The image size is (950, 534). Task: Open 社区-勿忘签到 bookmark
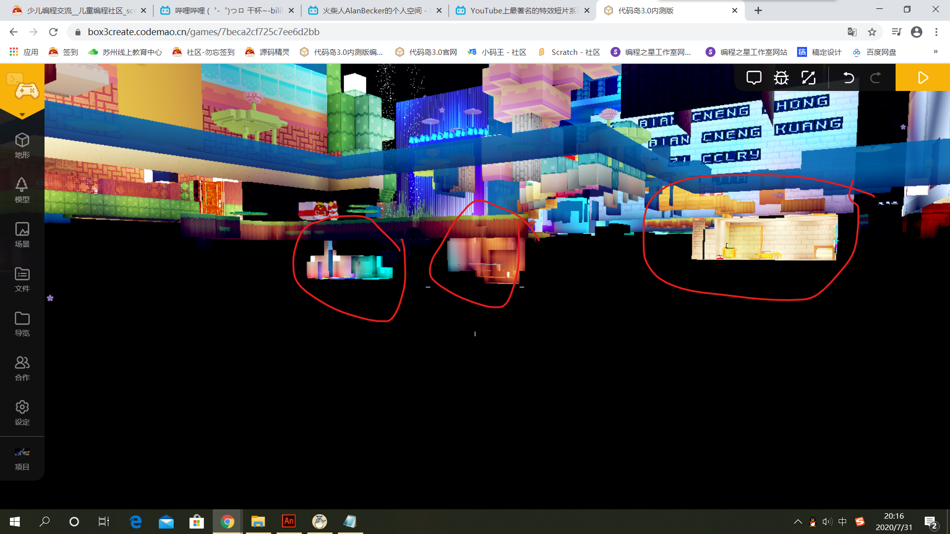[x=203, y=52]
